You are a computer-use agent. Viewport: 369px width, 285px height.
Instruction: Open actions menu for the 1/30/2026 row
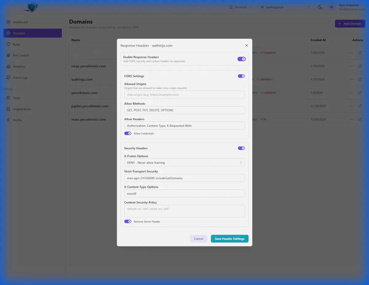[x=352, y=53]
